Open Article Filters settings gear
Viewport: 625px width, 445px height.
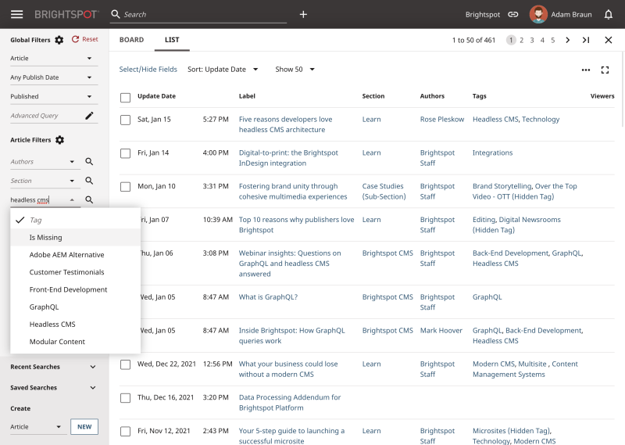tap(60, 140)
